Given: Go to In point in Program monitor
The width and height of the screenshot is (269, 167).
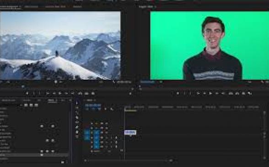Looking at the screenshot, I should [x=199, y=94].
